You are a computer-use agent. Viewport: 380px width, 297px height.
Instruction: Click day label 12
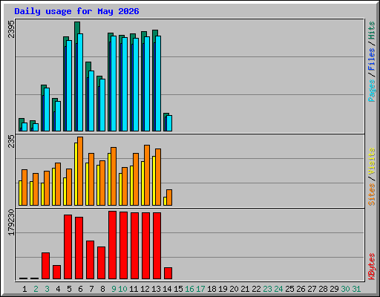[145, 289]
